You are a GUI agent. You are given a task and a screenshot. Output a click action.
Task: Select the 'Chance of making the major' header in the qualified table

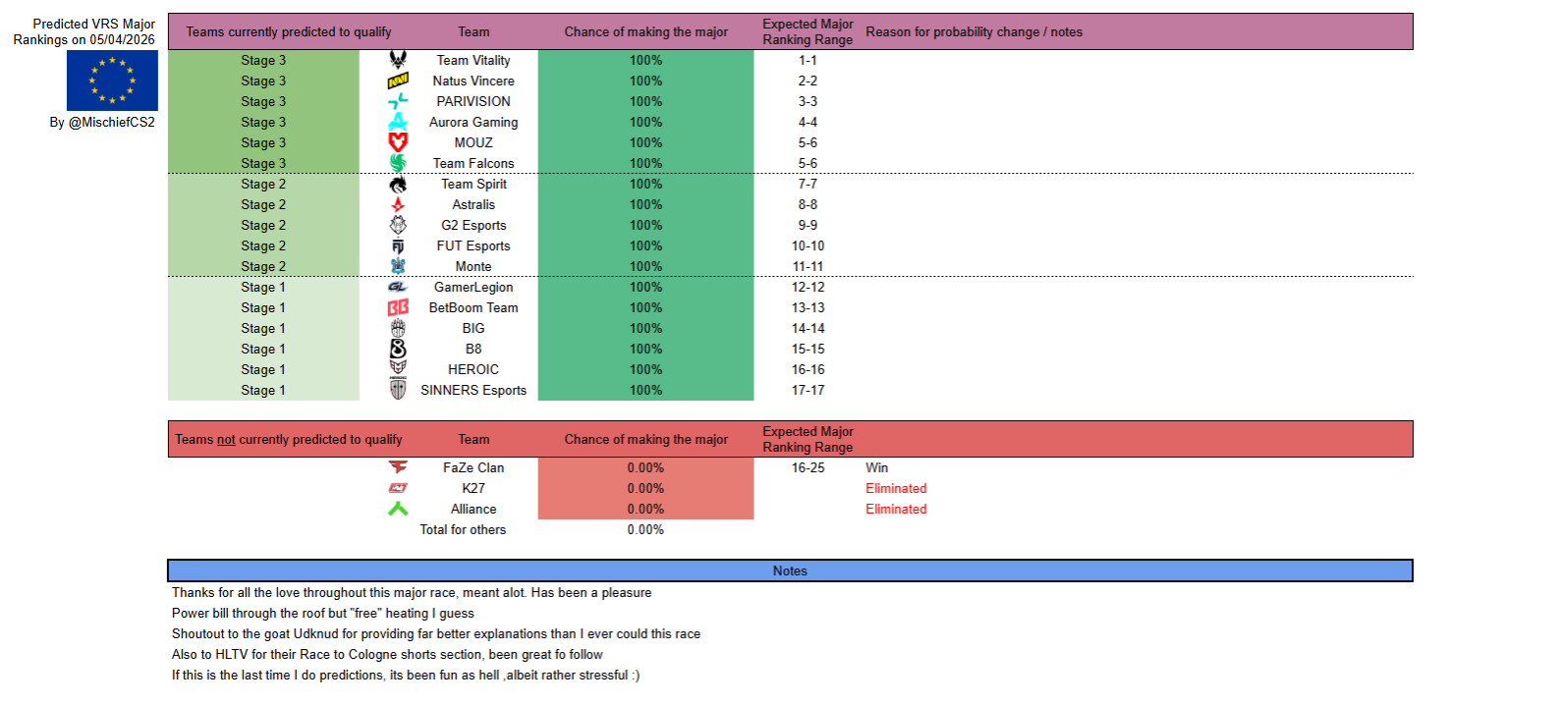pos(645,31)
